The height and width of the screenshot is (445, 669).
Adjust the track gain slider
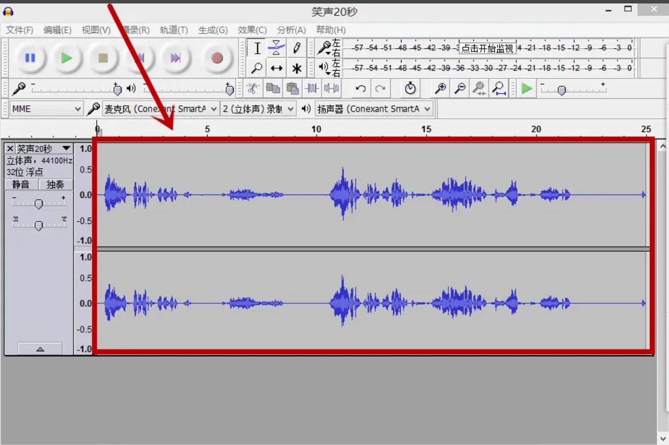click(38, 204)
